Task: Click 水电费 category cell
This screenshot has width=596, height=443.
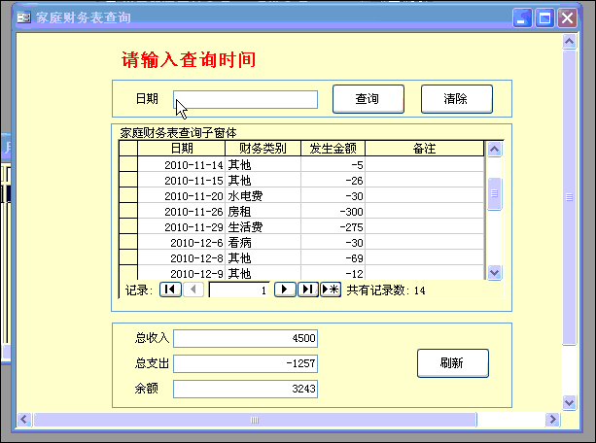Action: (x=263, y=195)
